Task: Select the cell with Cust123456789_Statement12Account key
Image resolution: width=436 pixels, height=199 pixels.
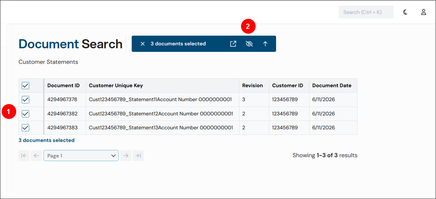Action: pos(163,114)
